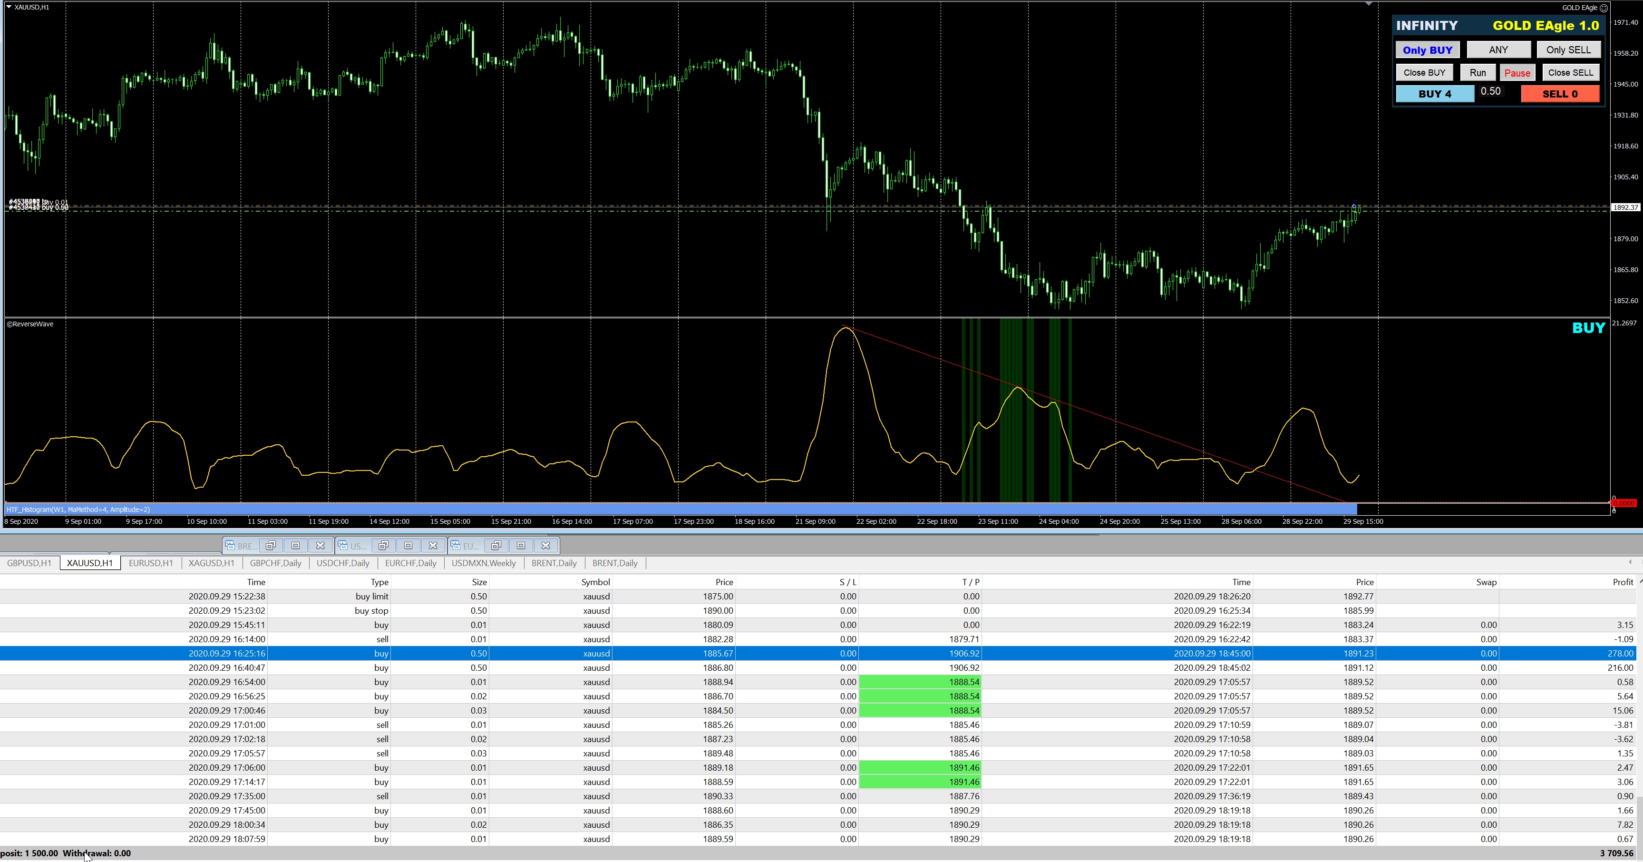Viewport: 1643px width, 862px height.
Task: Restore the minimized USD chart window
Action: tap(383, 546)
